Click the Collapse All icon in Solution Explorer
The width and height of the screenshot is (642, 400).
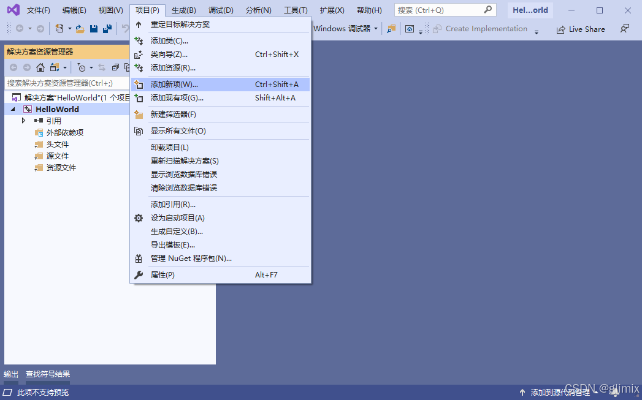115,67
